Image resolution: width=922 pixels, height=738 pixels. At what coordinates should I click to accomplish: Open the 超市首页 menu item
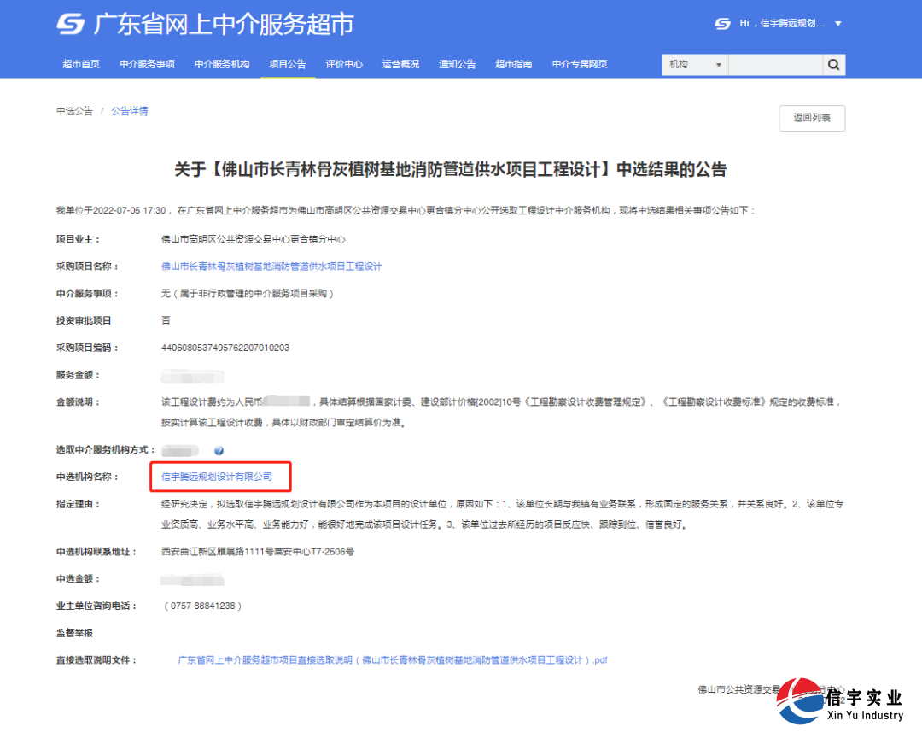[82, 63]
